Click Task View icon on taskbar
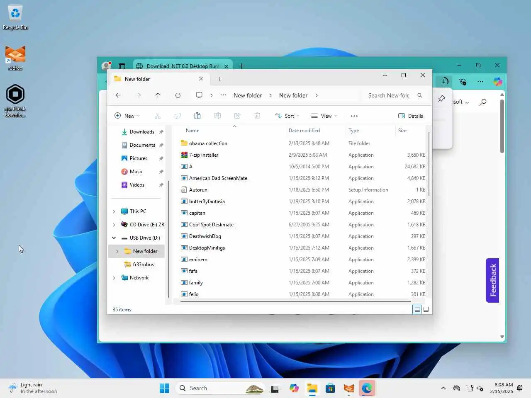531x398 pixels. (x=275, y=388)
